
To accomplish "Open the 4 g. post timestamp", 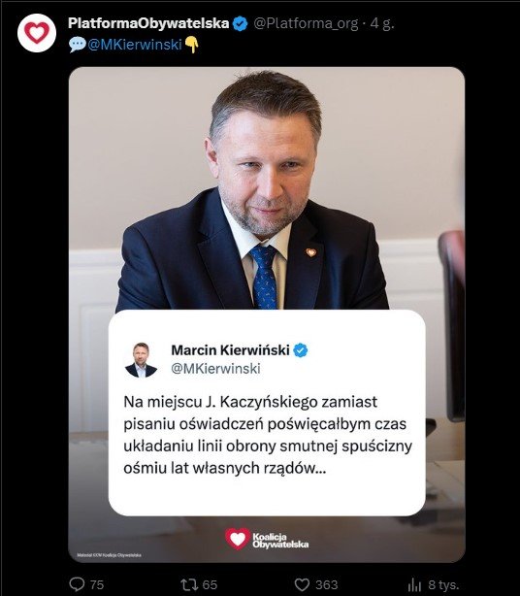I will coord(382,24).
